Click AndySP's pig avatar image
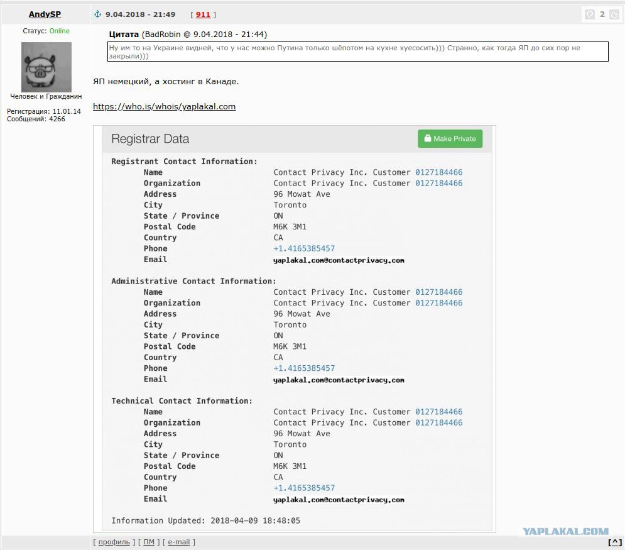The width and height of the screenshot is (625, 550). (x=46, y=67)
